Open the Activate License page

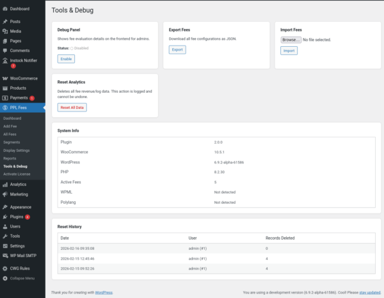17,174
